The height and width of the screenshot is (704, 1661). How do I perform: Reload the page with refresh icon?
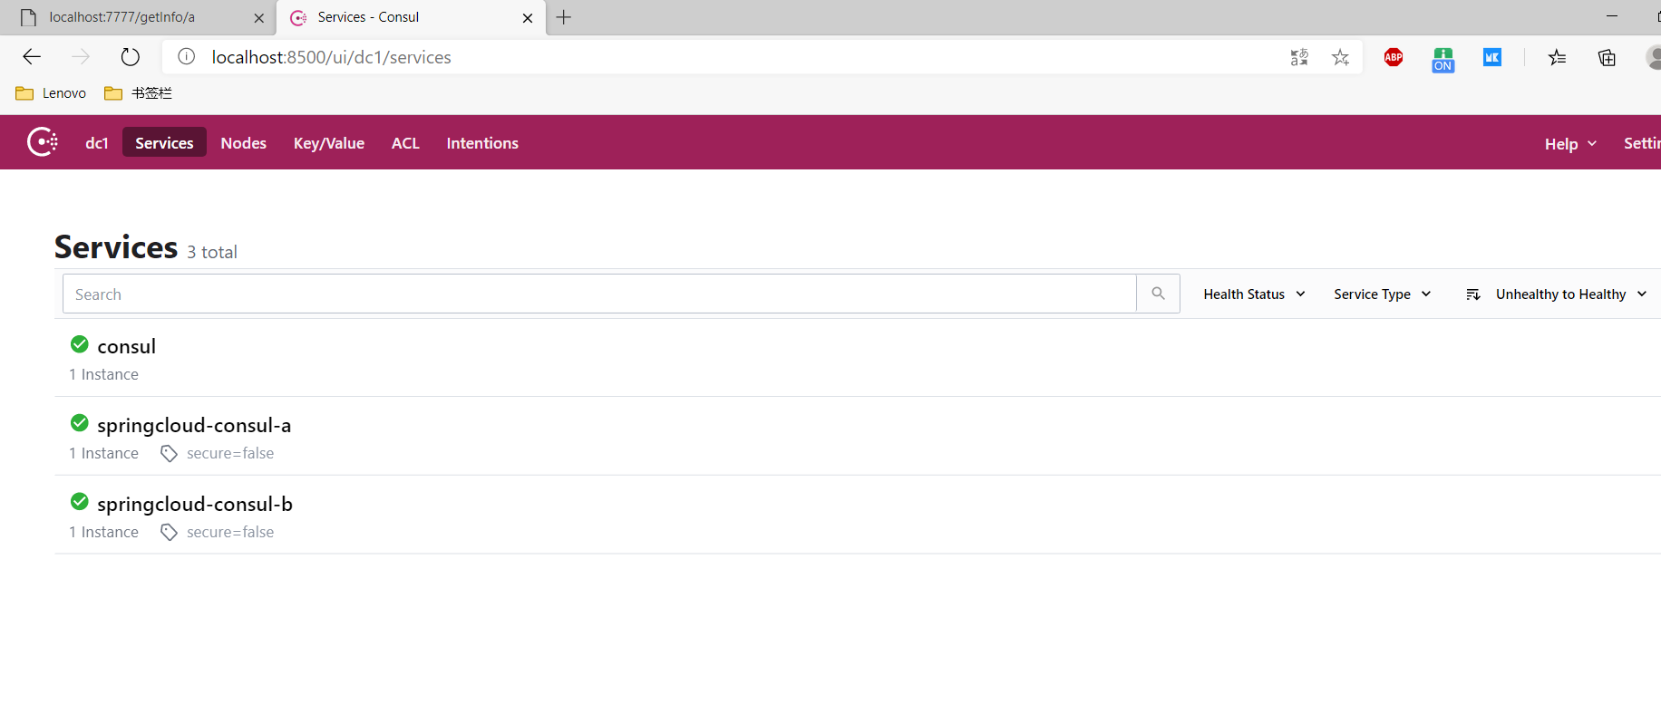coord(131,57)
